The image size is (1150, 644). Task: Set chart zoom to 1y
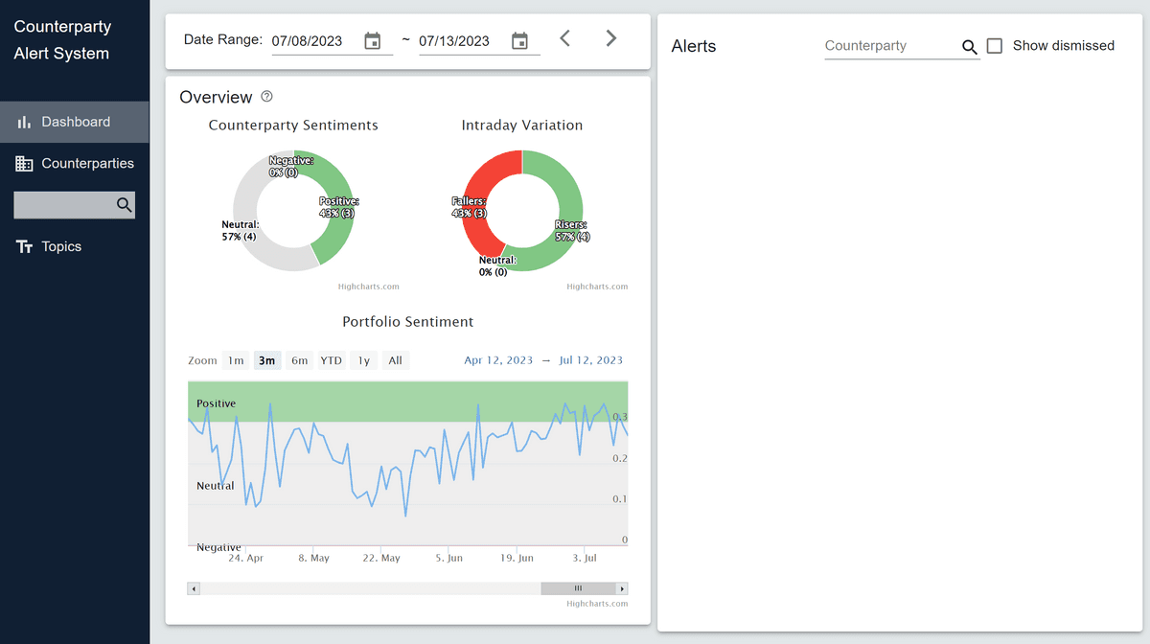tap(363, 360)
